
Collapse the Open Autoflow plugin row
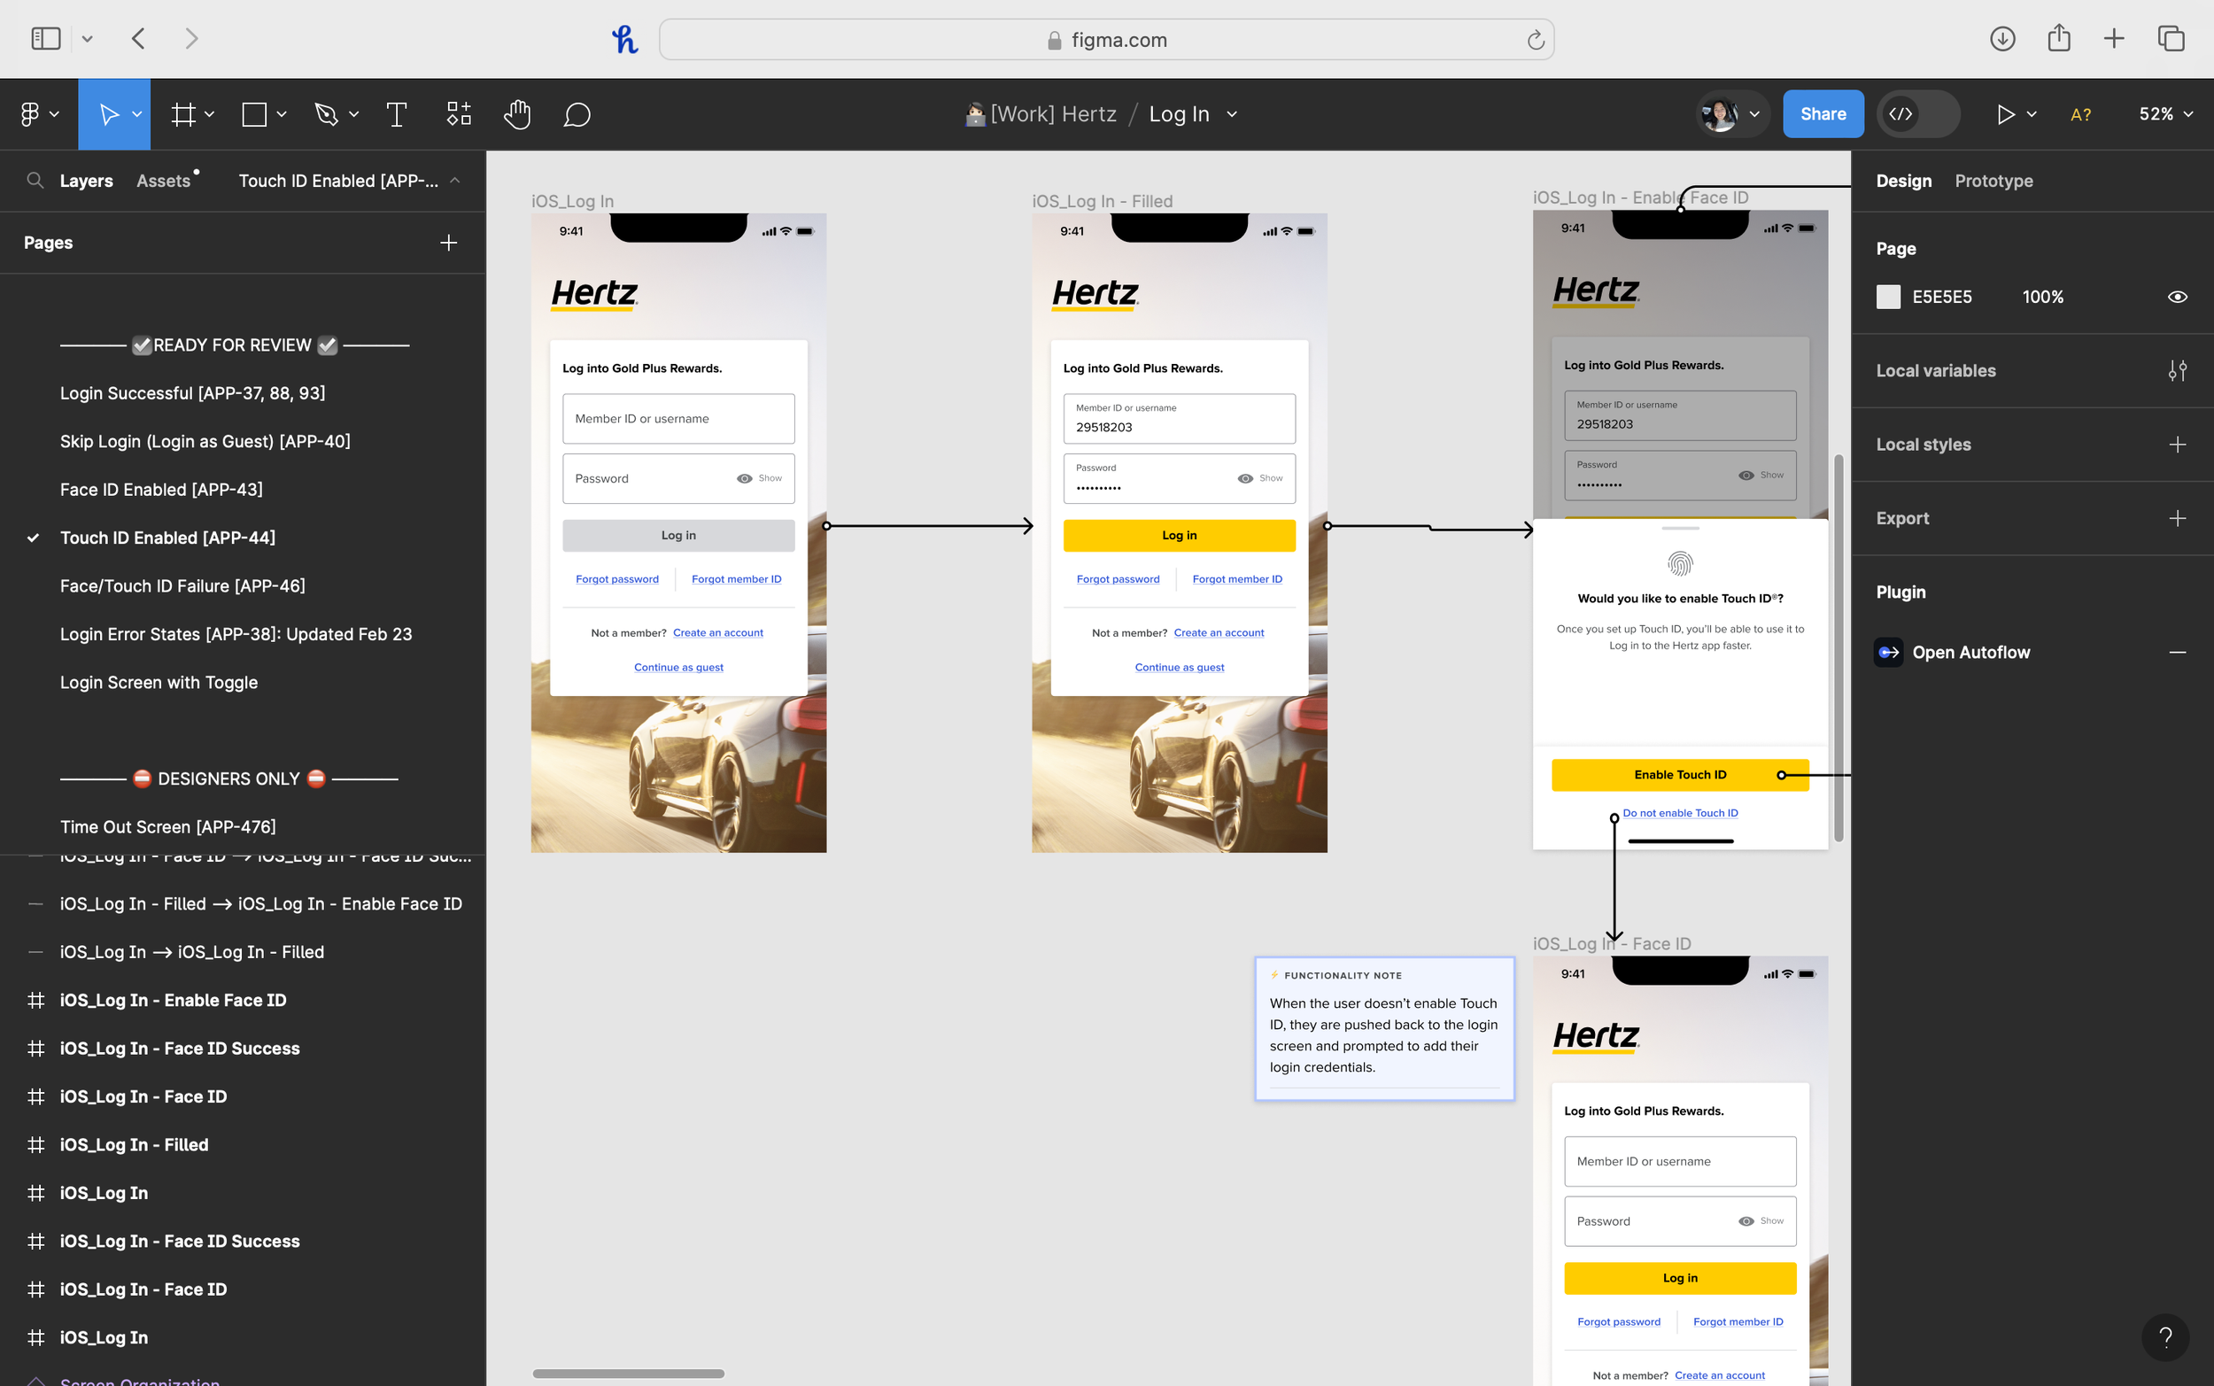click(x=2178, y=653)
